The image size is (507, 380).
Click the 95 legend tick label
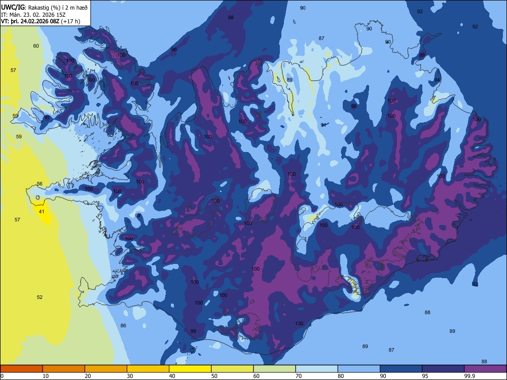[425, 376]
